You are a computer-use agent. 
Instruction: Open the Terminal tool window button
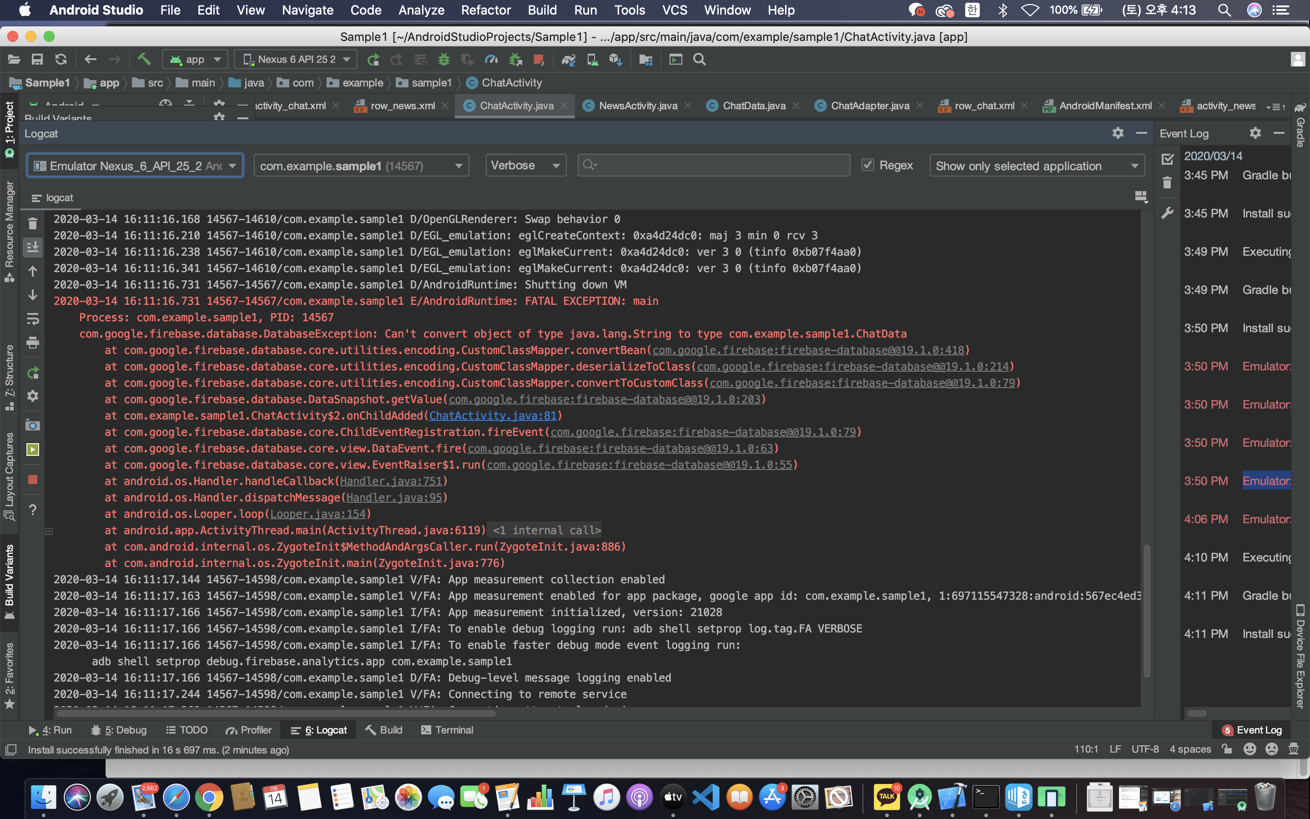(447, 730)
